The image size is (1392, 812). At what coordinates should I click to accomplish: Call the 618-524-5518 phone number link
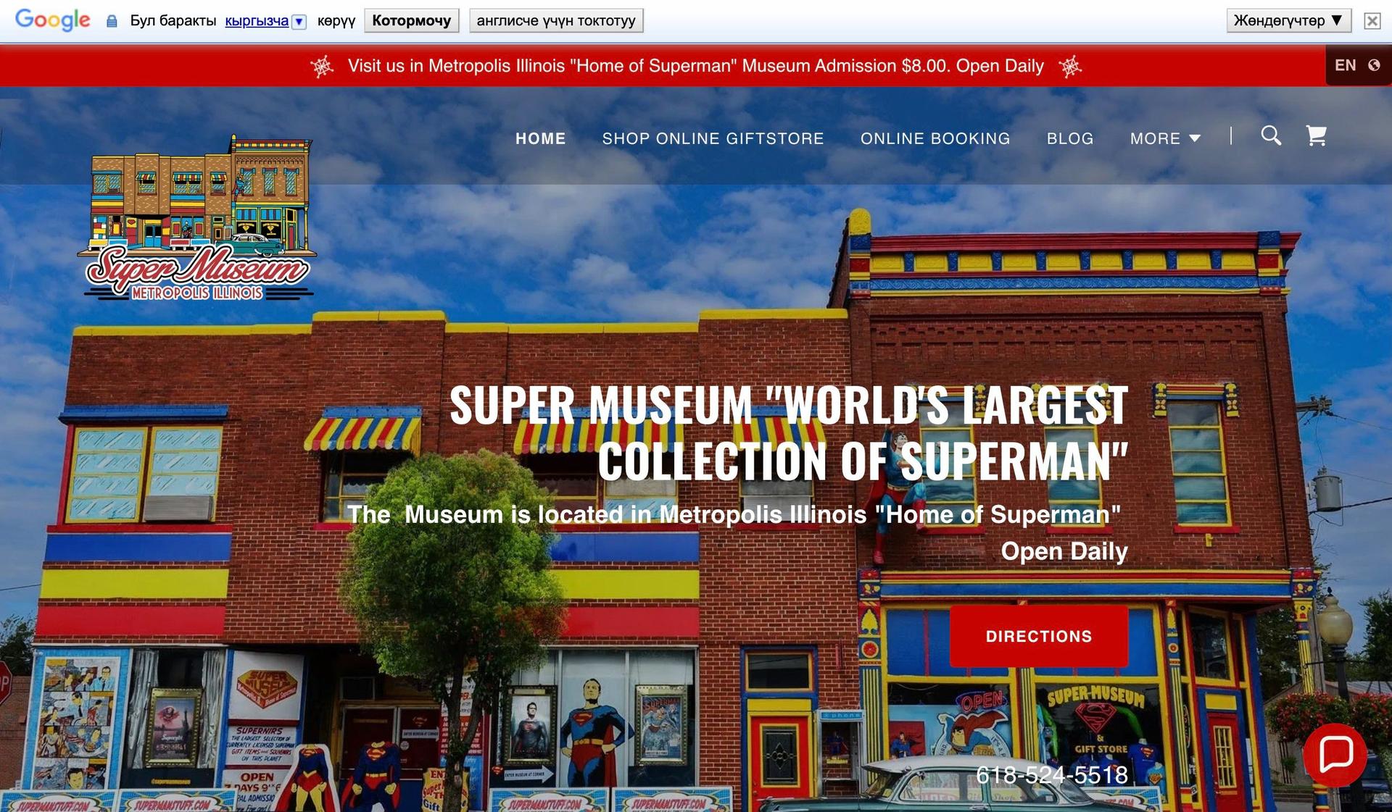click(1051, 775)
